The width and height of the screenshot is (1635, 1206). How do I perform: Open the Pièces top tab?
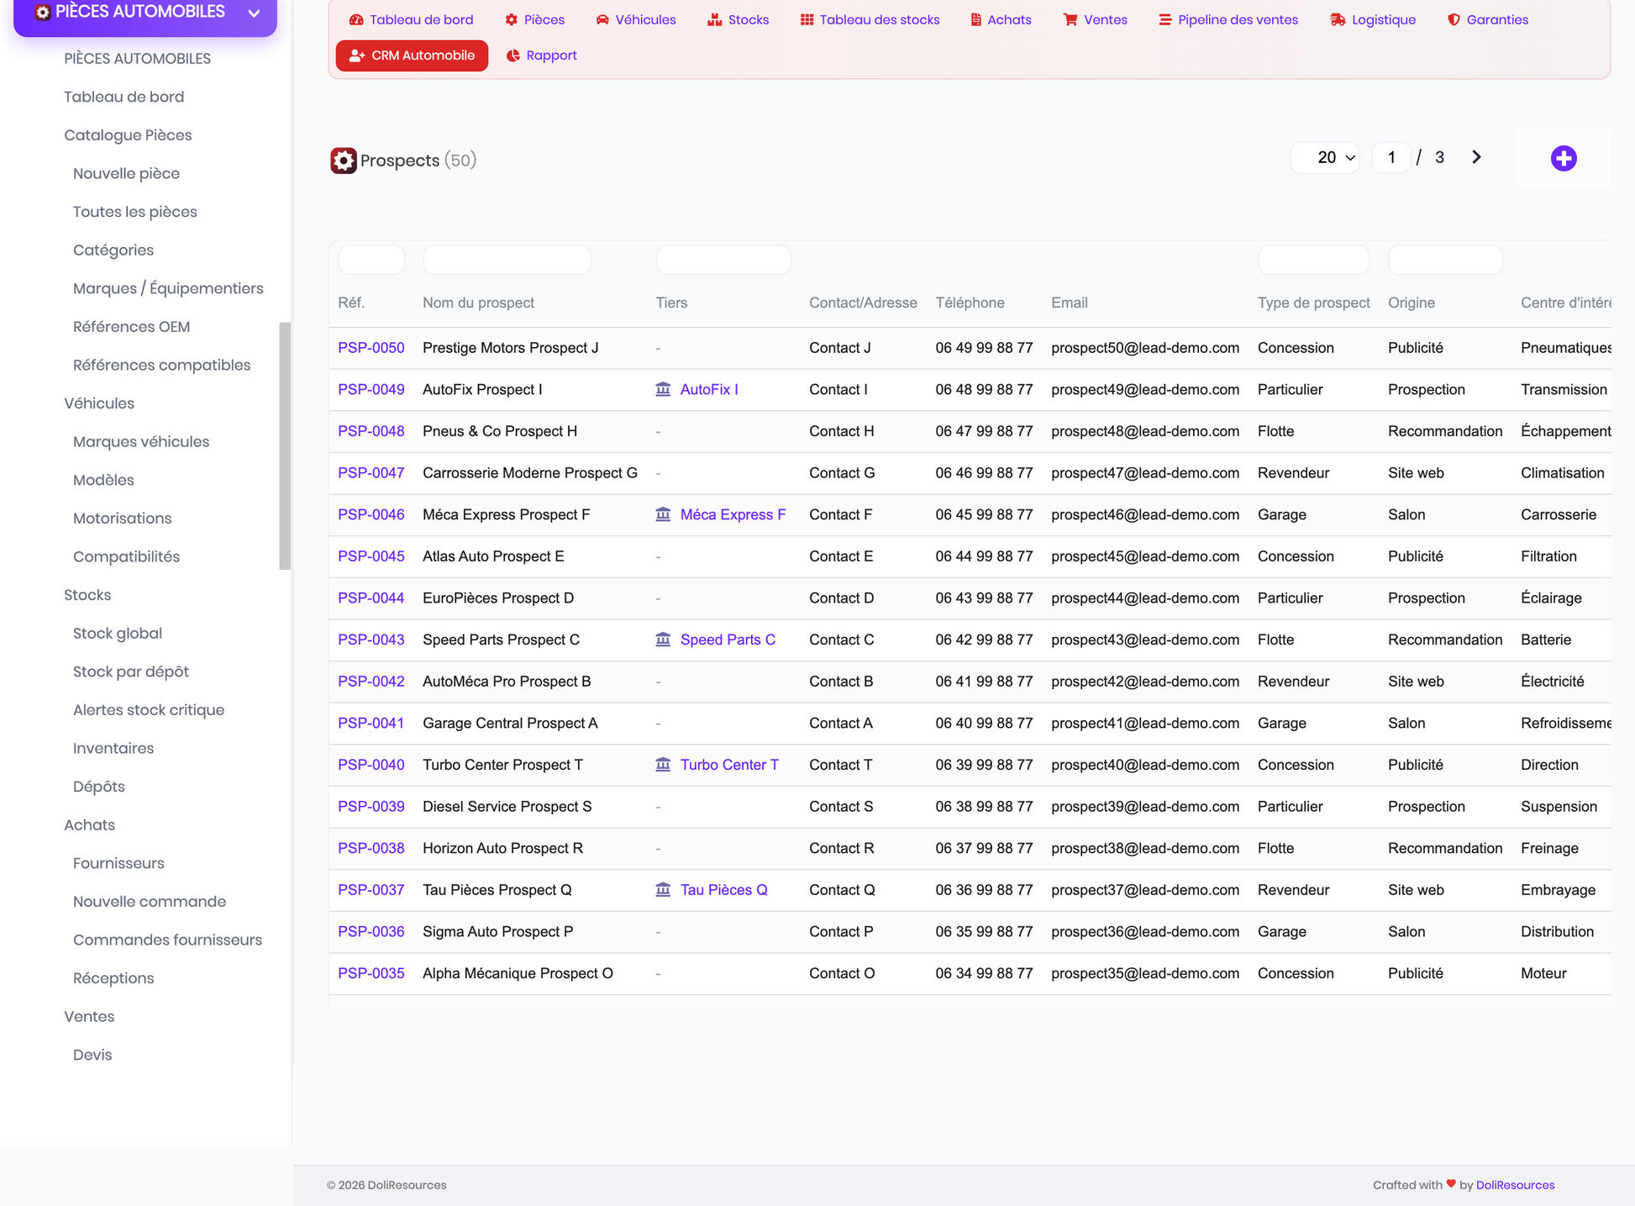coord(535,20)
